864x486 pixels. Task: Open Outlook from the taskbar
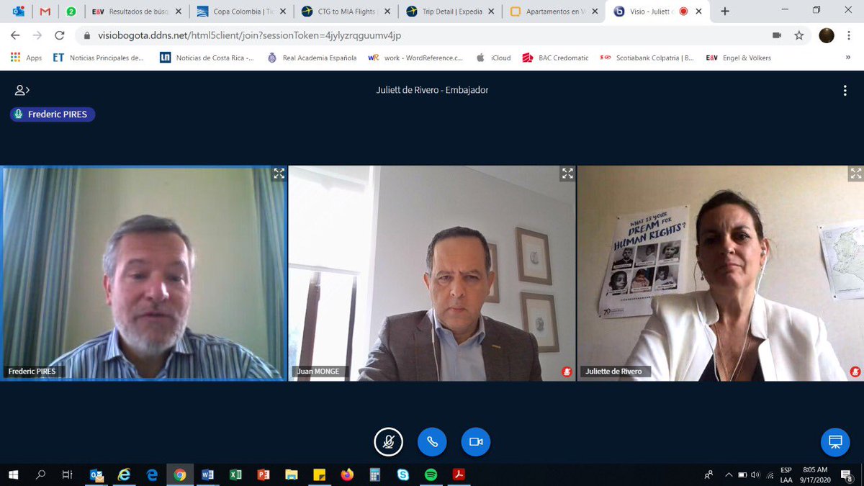tap(96, 474)
